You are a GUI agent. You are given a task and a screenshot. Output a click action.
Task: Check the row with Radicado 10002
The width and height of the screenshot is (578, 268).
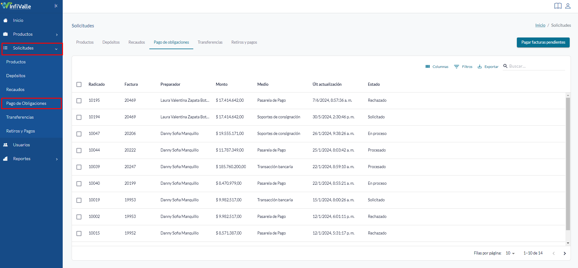tap(79, 217)
